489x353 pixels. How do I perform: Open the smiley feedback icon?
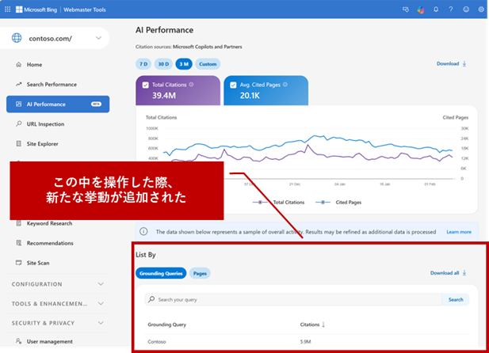(466, 9)
